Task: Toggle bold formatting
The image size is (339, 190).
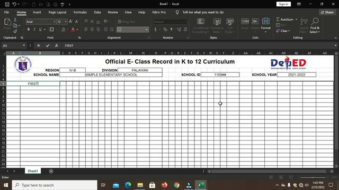Action: coord(28,30)
